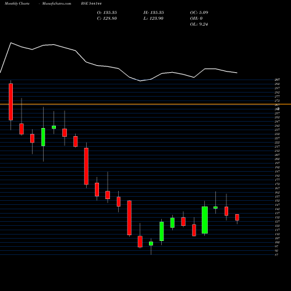
Task: Click the white moving-average line's highest peak
Action: point(11,42)
